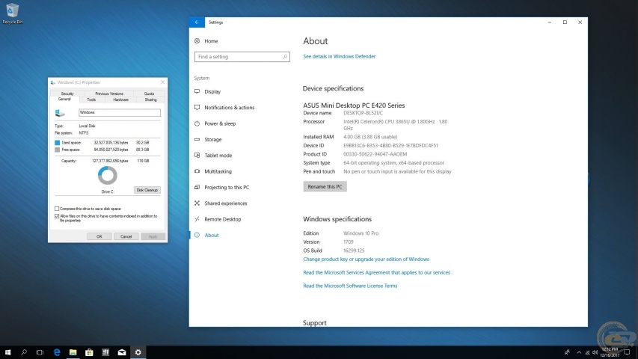Click the Remote Desktop sidebar icon
Image resolution: width=638 pixels, height=359 pixels.
coord(197,219)
